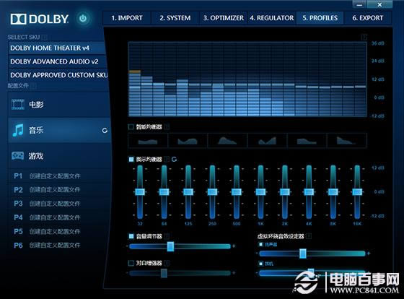This screenshot has width=404, height=299.
Task: Open the 6. EXPORT tab
Action: tap(368, 18)
